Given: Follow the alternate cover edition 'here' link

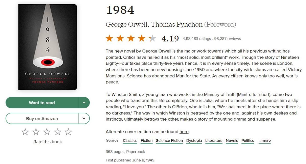Looking at the screenshot, I should tap(184, 132).
